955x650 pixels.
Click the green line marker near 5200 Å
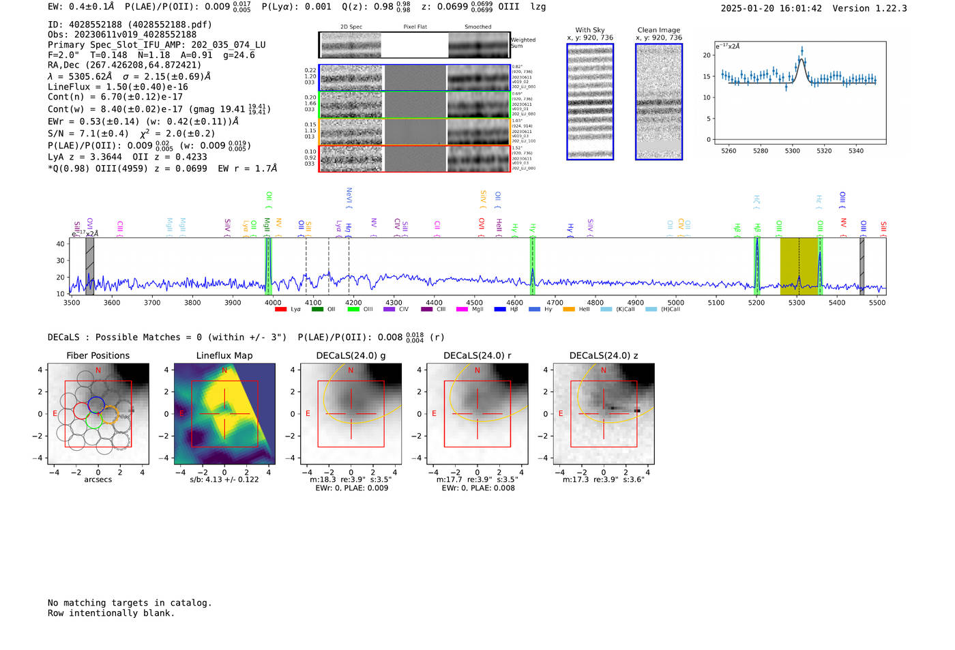coord(756,266)
